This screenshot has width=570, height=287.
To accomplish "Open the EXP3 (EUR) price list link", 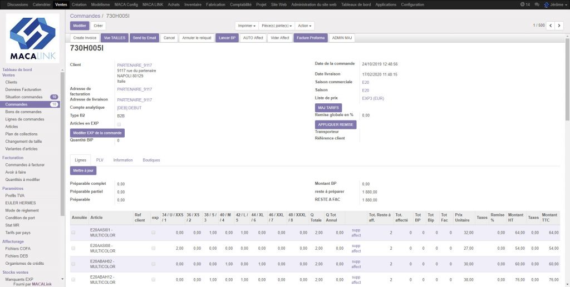I will coord(373,98).
